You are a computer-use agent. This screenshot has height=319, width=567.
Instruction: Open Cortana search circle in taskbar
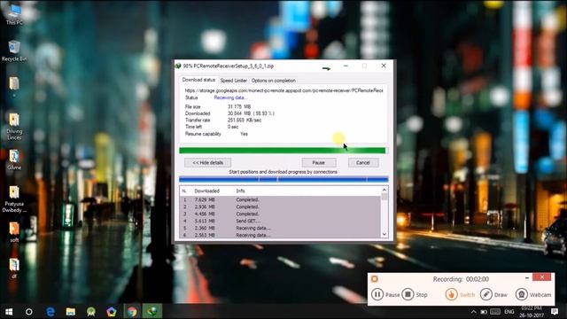click(x=29, y=311)
